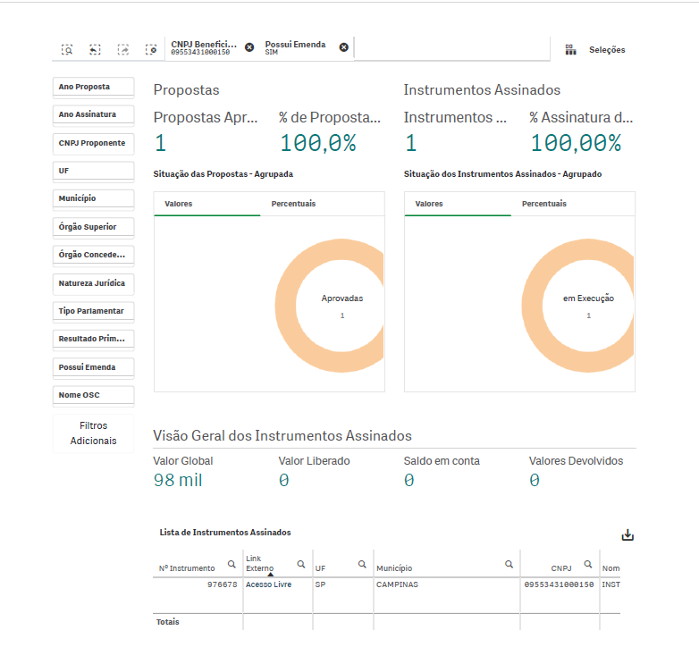The image size is (699, 664).
Task: Search within the Município column
Action: [509, 565]
